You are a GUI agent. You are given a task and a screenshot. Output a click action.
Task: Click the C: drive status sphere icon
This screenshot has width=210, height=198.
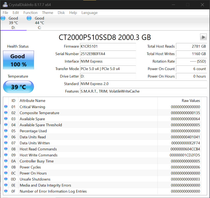pyautogui.click(x=29, y=18)
